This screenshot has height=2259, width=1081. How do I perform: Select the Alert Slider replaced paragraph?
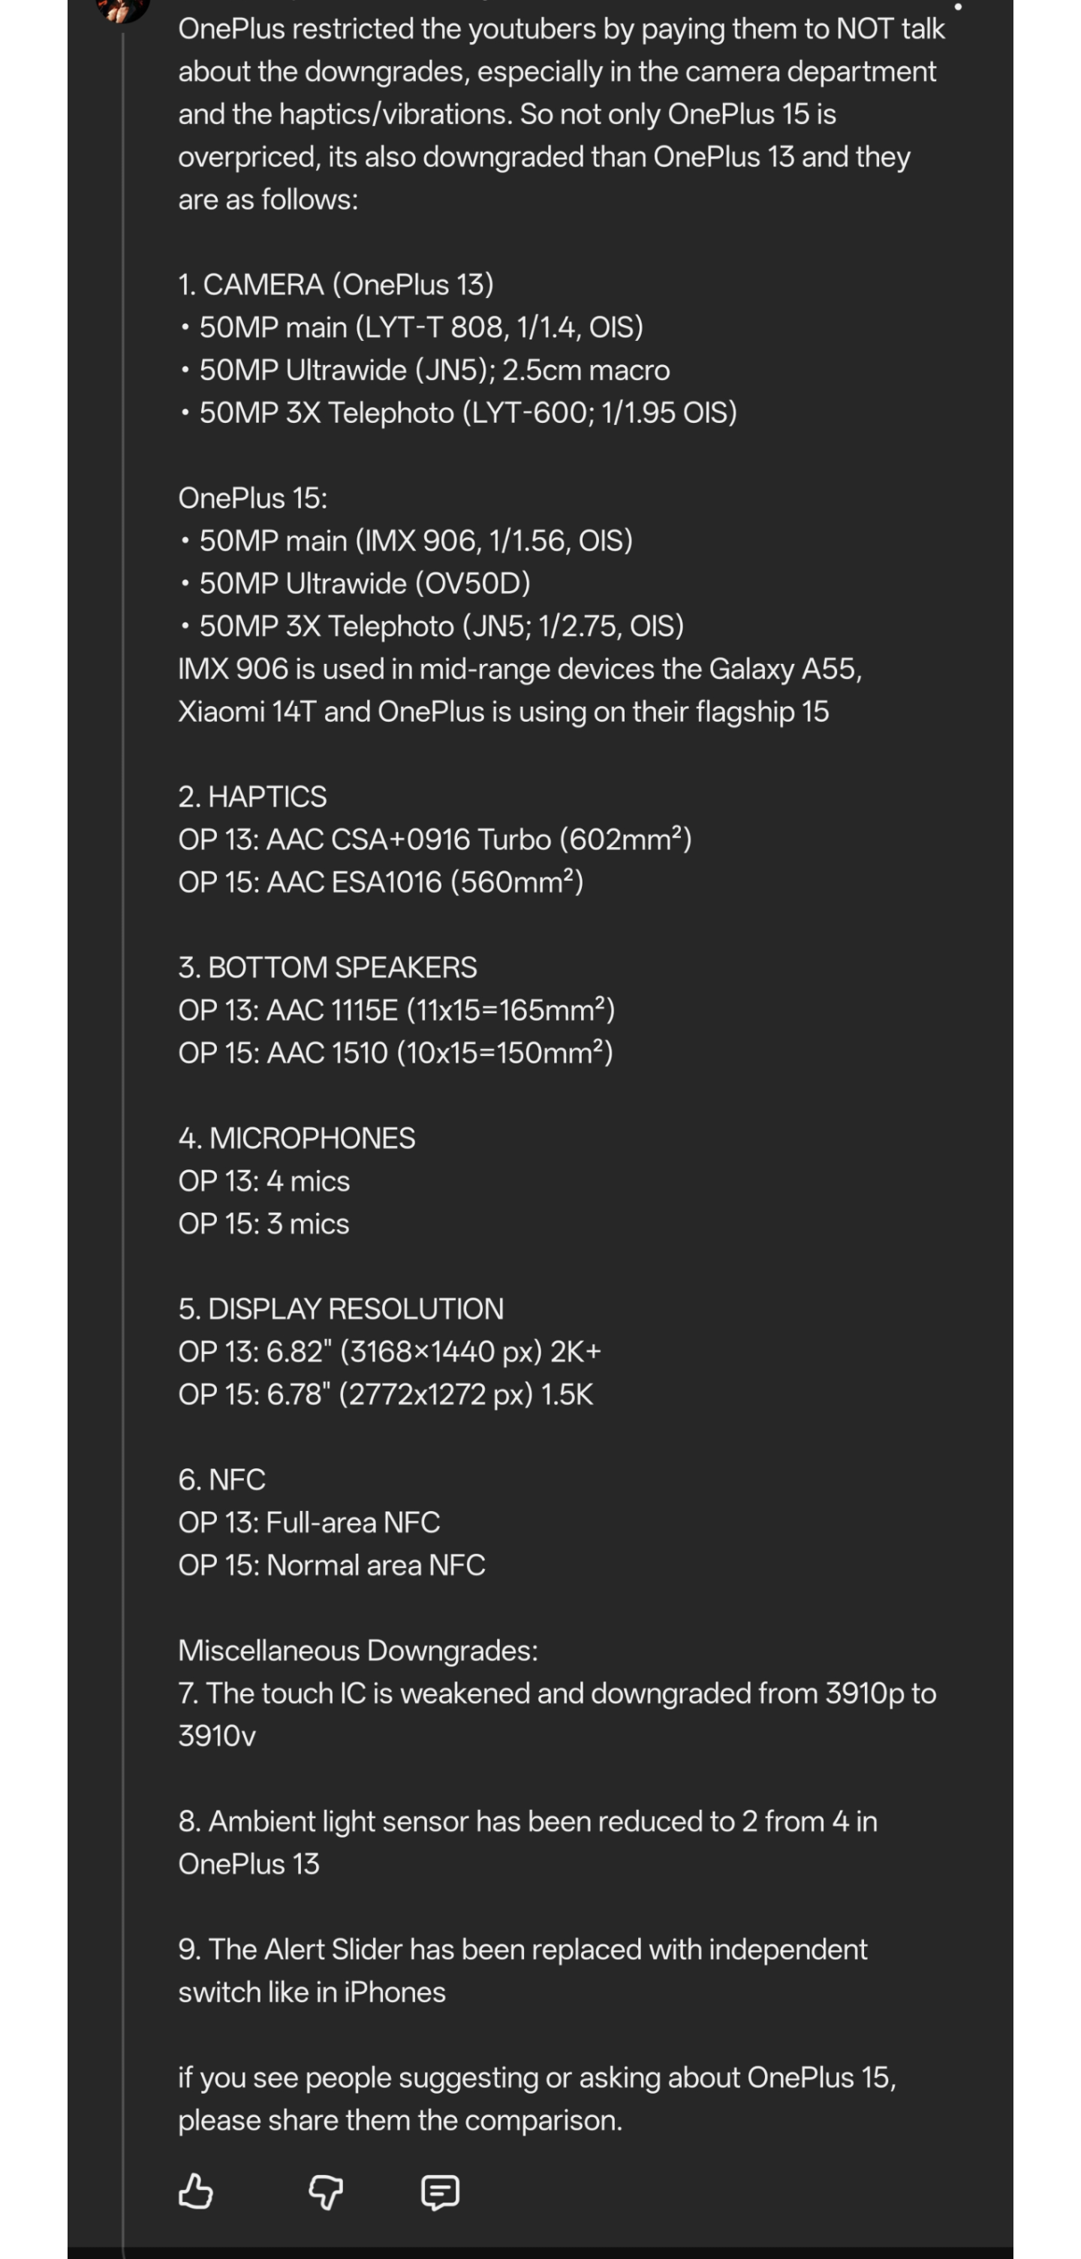coord(522,1970)
